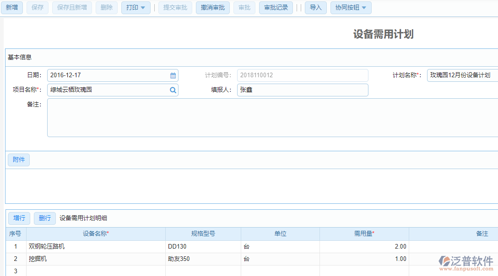The height and width of the screenshot is (276, 498).
Task: Open the 附件 attachments panel
Action: [18, 159]
